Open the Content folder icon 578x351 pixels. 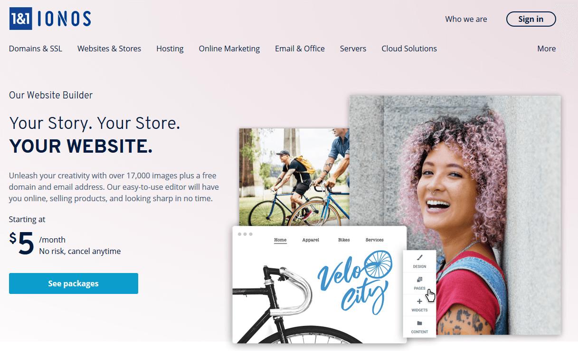[x=419, y=323]
